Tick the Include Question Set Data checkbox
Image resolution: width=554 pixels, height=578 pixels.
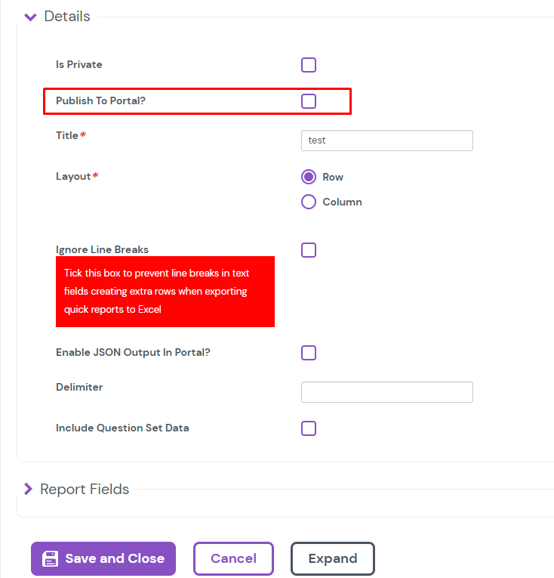[x=309, y=428]
